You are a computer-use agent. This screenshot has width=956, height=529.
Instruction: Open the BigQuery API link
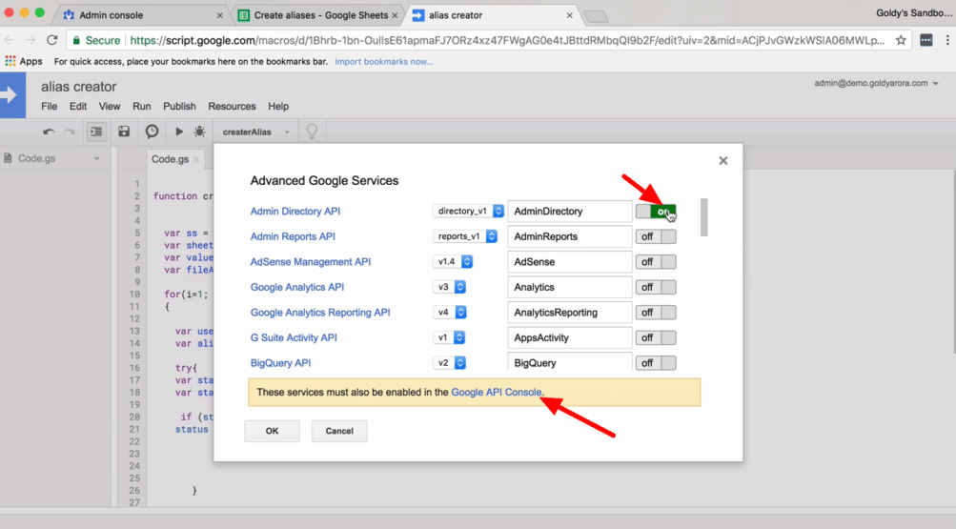pos(280,362)
